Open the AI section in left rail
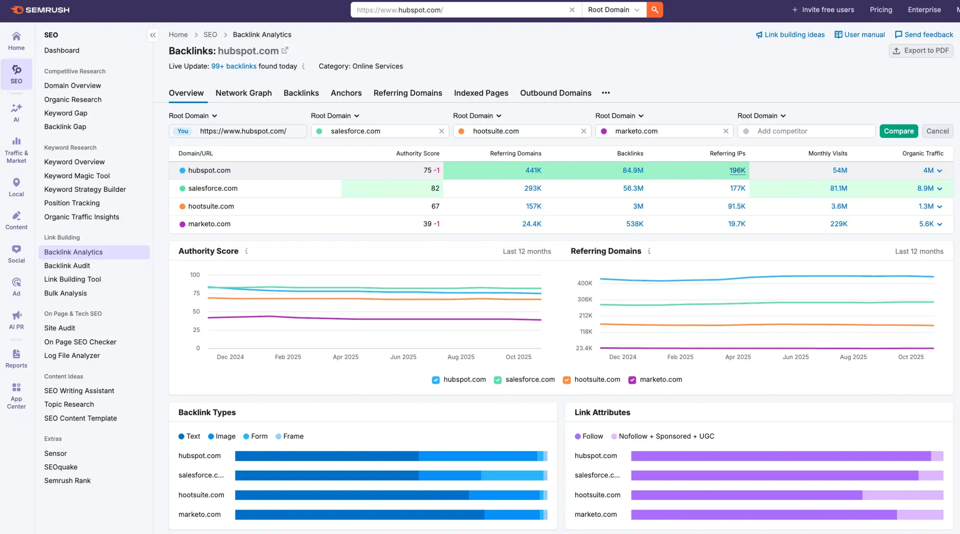 click(x=16, y=113)
